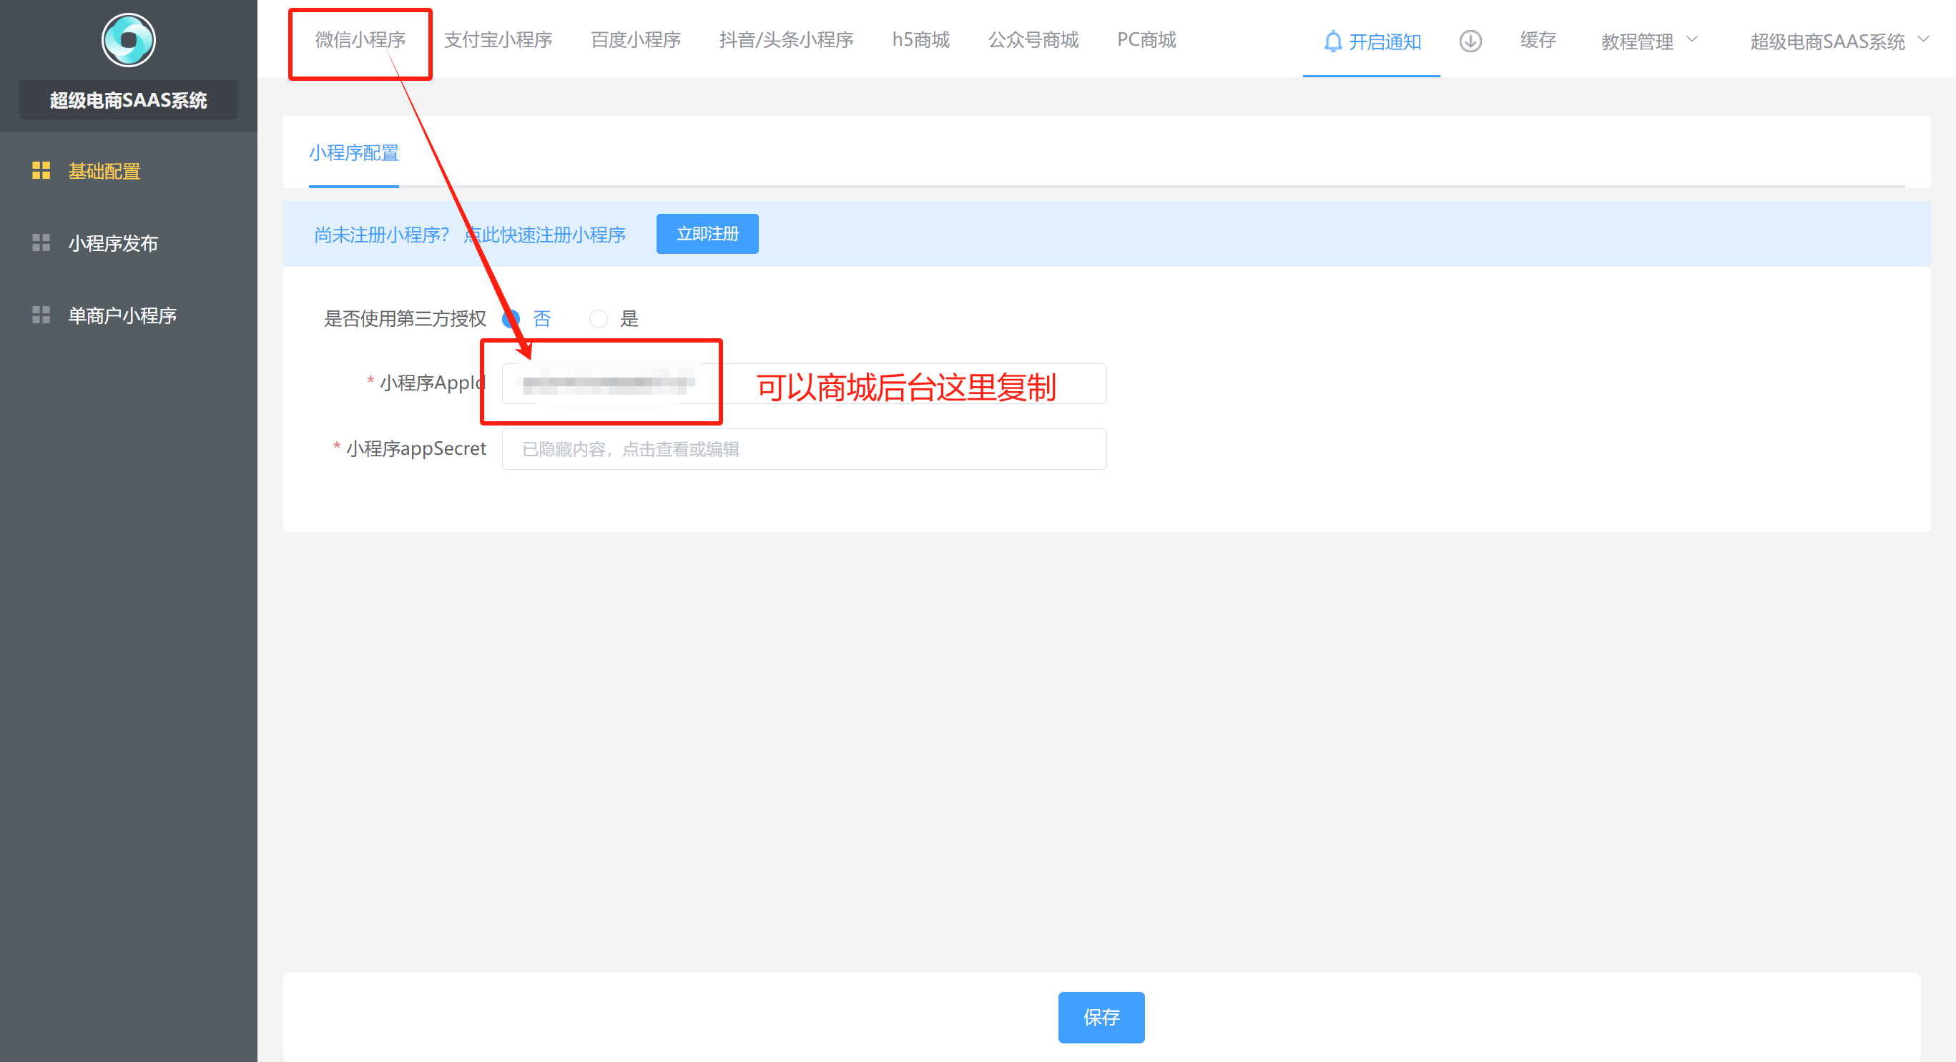The width and height of the screenshot is (1956, 1062).
Task: Click the grid icon beside 小程序发布
Action: click(41, 243)
